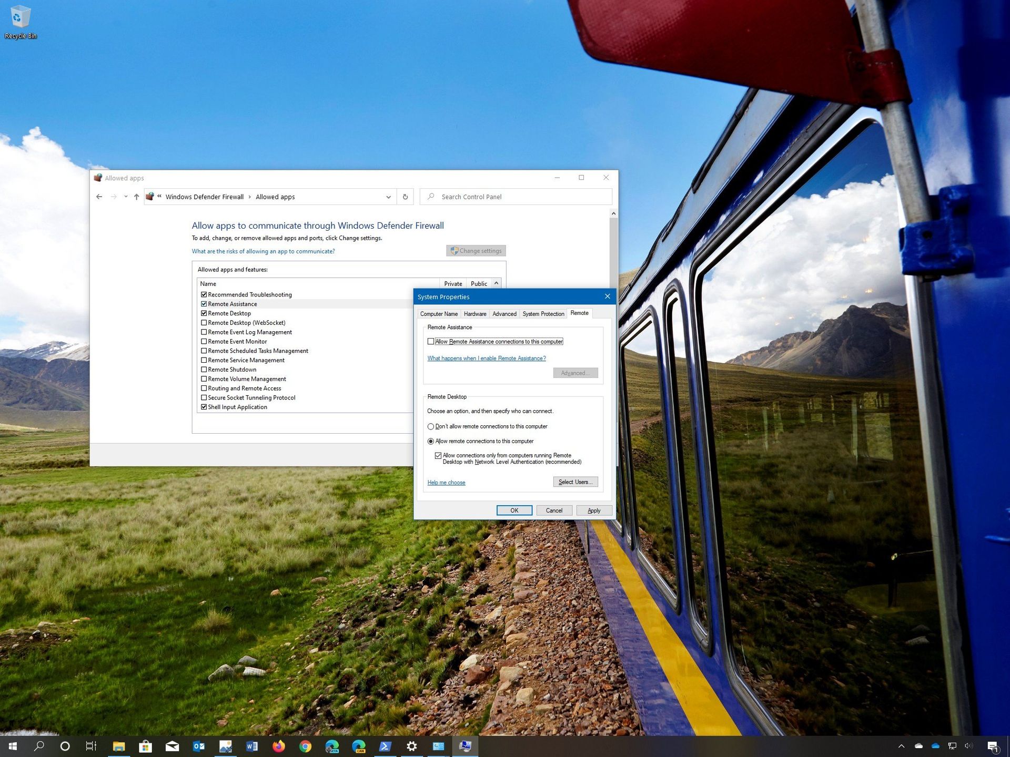
Task: Open the Recycle Bin
Action: coord(20,16)
